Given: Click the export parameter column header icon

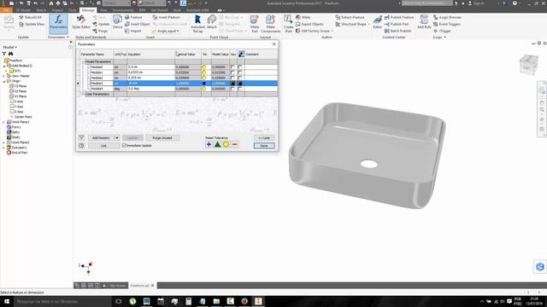Looking at the screenshot, I should click(241, 54).
